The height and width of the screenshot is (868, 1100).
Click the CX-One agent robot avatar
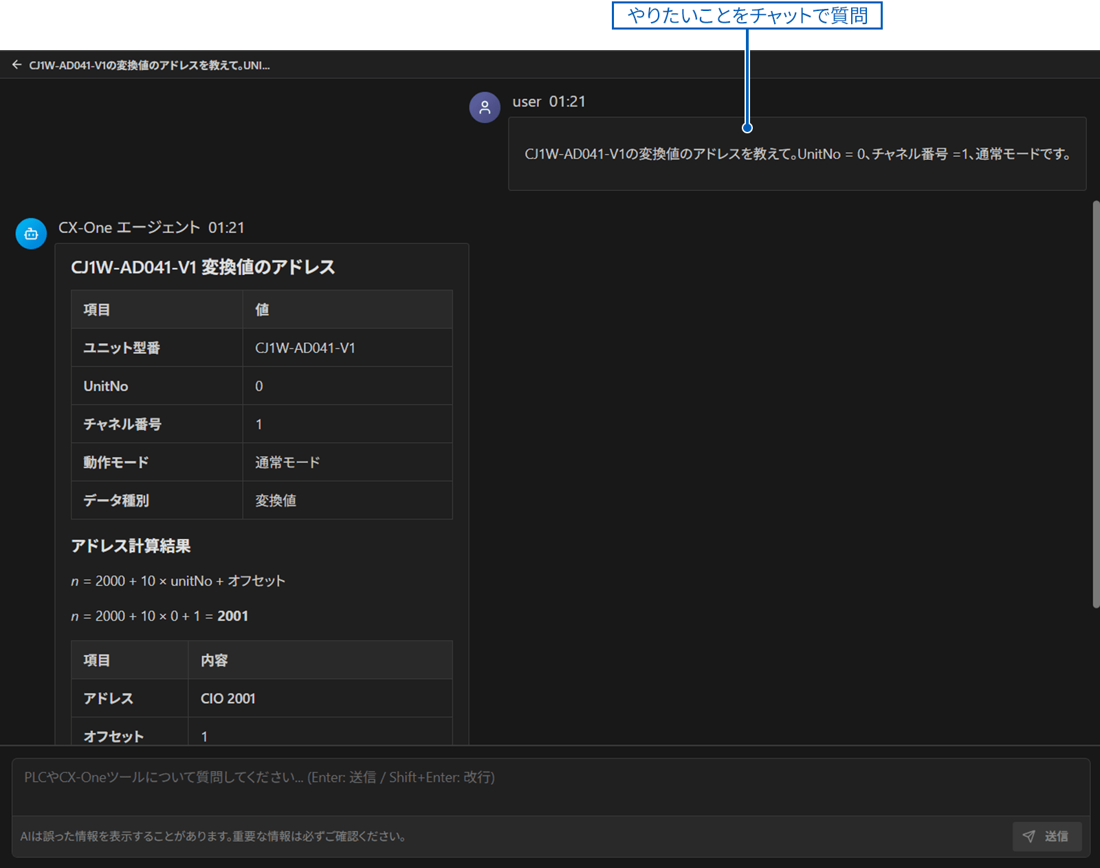point(31,234)
